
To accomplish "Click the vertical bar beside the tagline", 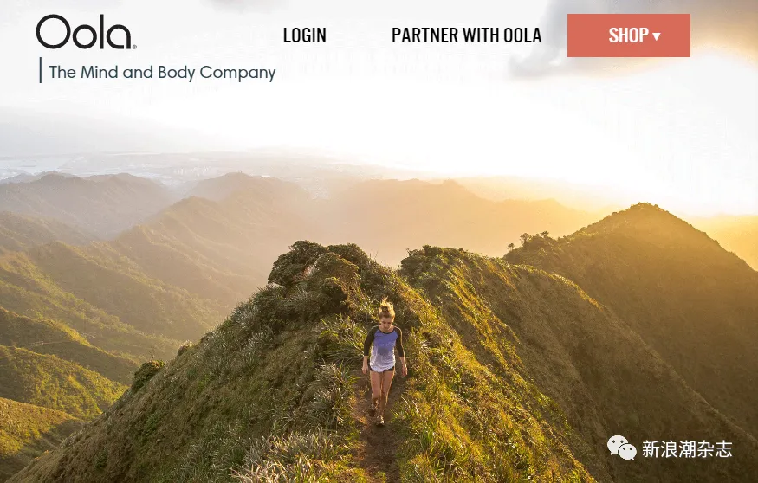I will [x=41, y=70].
